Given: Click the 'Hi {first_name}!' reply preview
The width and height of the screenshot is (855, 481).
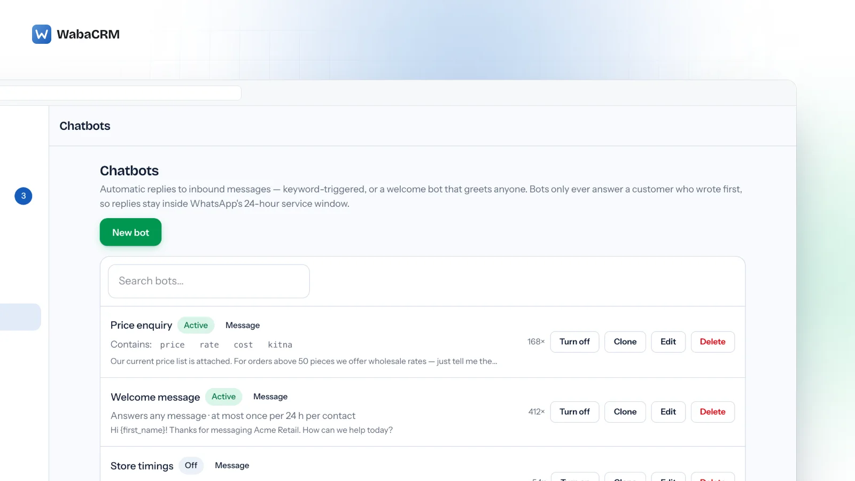Looking at the screenshot, I should tap(252, 430).
